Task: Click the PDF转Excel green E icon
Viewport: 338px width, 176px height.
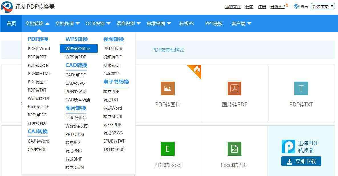Action: (168, 149)
